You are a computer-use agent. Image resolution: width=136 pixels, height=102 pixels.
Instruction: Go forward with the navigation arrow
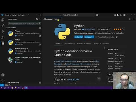click(40, 15)
